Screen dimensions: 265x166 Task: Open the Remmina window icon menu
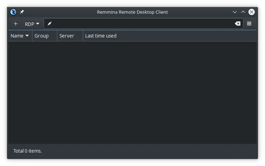click(x=13, y=12)
